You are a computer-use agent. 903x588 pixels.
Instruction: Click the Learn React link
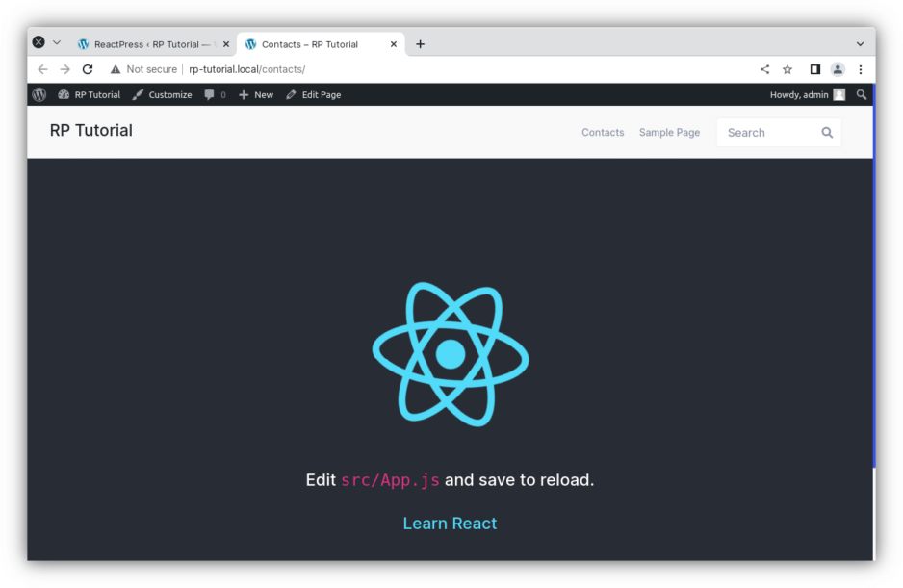pyautogui.click(x=450, y=523)
